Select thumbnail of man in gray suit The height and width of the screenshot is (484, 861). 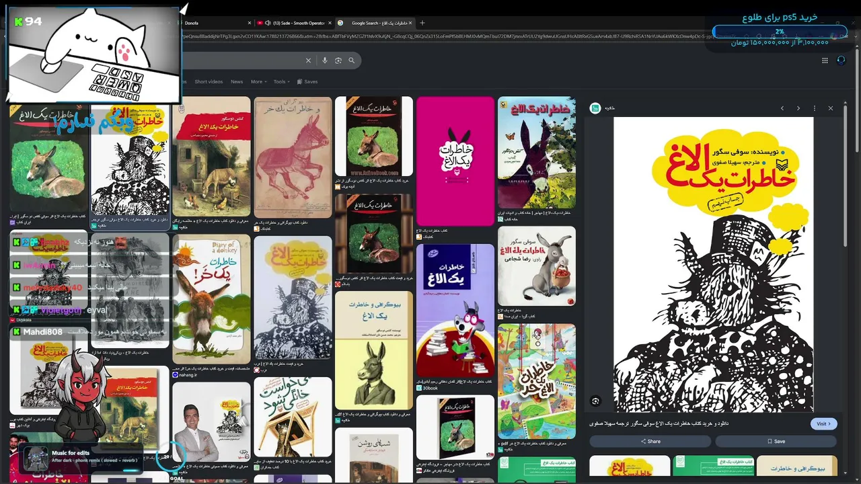[x=211, y=422]
